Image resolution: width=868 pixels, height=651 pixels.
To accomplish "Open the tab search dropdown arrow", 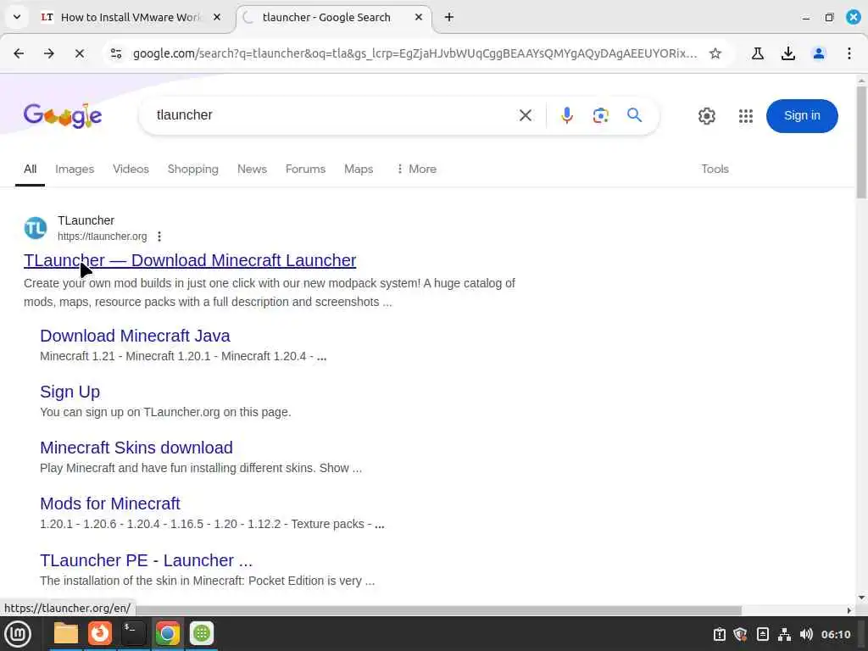I will click(17, 17).
